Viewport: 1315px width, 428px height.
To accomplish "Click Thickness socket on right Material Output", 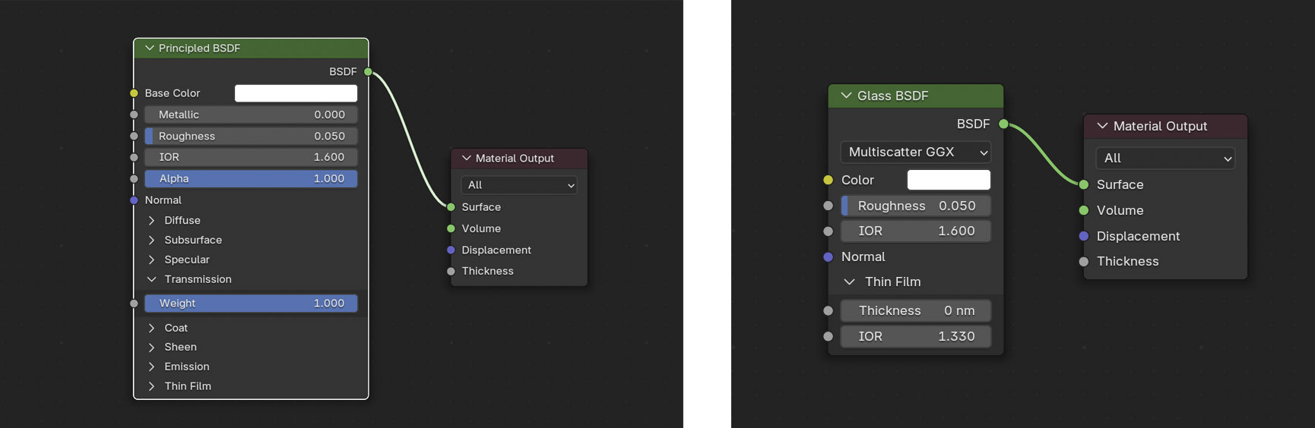I will click(1084, 262).
